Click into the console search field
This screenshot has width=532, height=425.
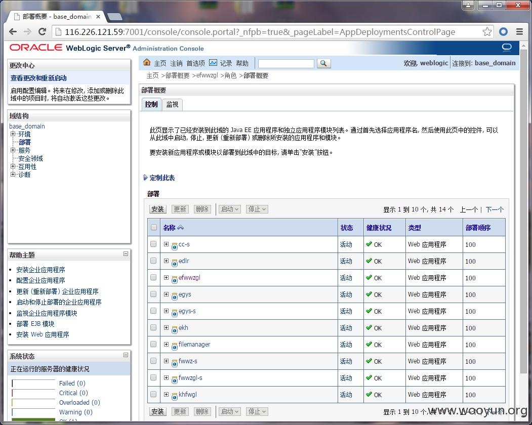coord(286,63)
